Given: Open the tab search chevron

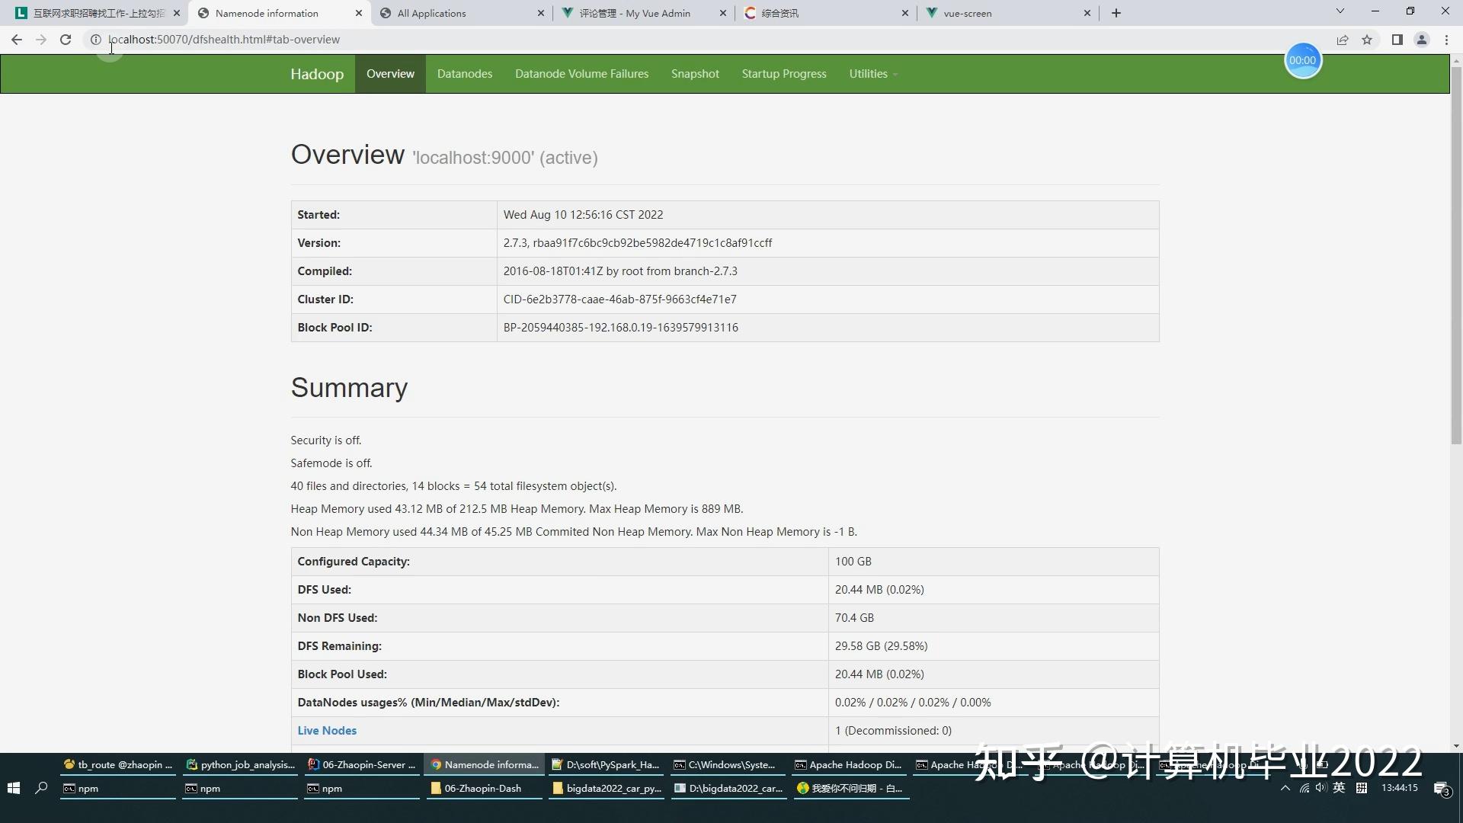Looking at the screenshot, I should (x=1340, y=11).
